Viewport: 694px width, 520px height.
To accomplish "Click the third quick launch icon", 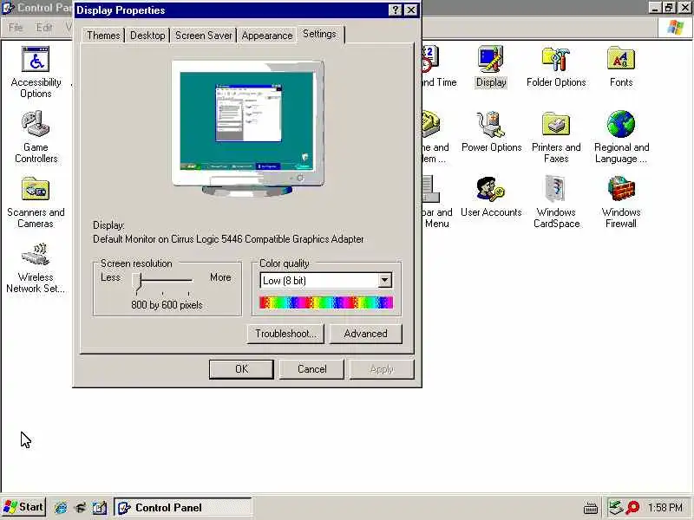I will [x=100, y=507].
